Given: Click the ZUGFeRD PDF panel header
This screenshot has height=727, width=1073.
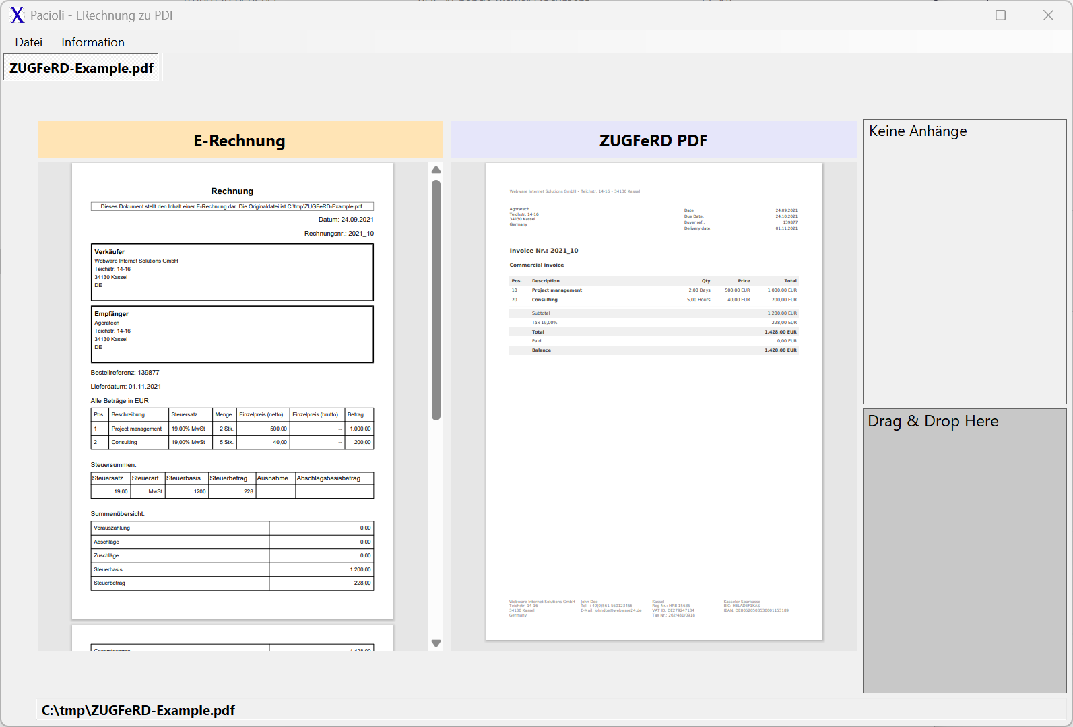Looking at the screenshot, I should click(x=653, y=140).
